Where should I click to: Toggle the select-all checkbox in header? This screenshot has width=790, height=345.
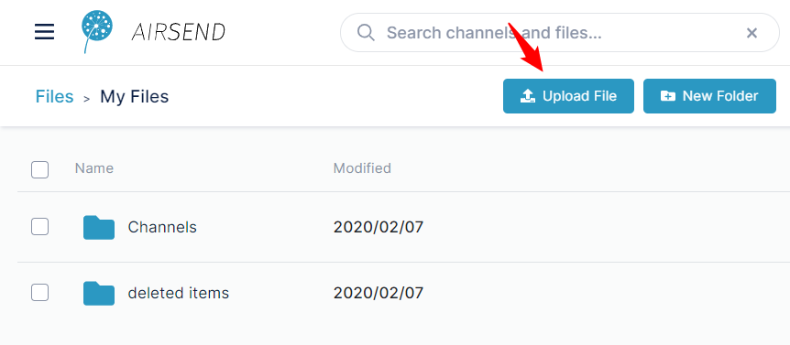[x=39, y=169]
